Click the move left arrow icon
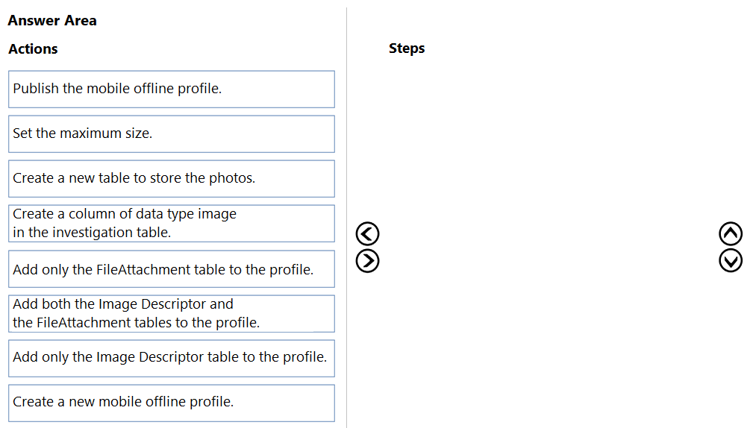Screen dimensions: 750x428 369,234
